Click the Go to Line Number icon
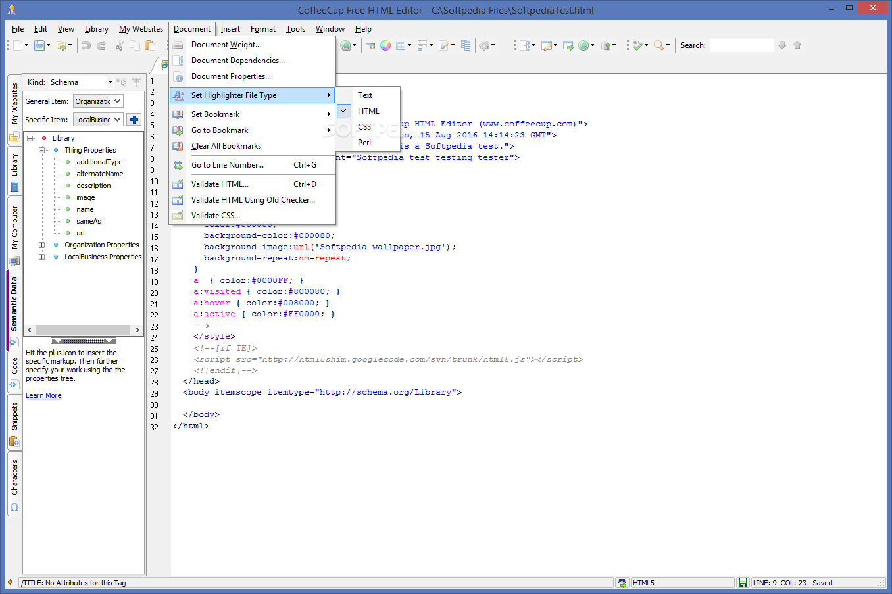 pyautogui.click(x=178, y=165)
